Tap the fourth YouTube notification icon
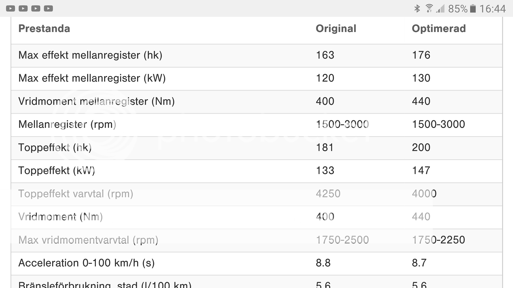513x288 pixels. 48,9
